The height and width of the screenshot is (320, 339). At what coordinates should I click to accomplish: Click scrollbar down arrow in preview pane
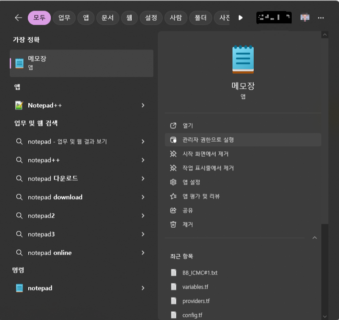(x=325, y=316)
